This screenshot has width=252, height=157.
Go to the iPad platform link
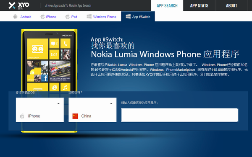[74, 17]
